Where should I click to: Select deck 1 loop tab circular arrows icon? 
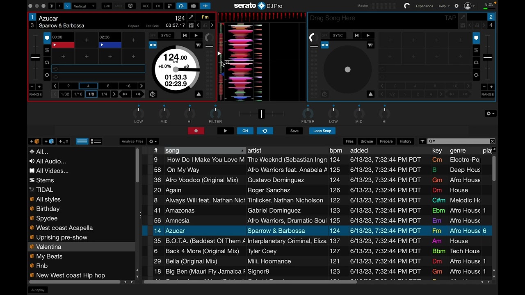click(47, 75)
